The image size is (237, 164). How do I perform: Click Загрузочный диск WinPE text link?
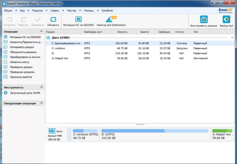pos(25,93)
